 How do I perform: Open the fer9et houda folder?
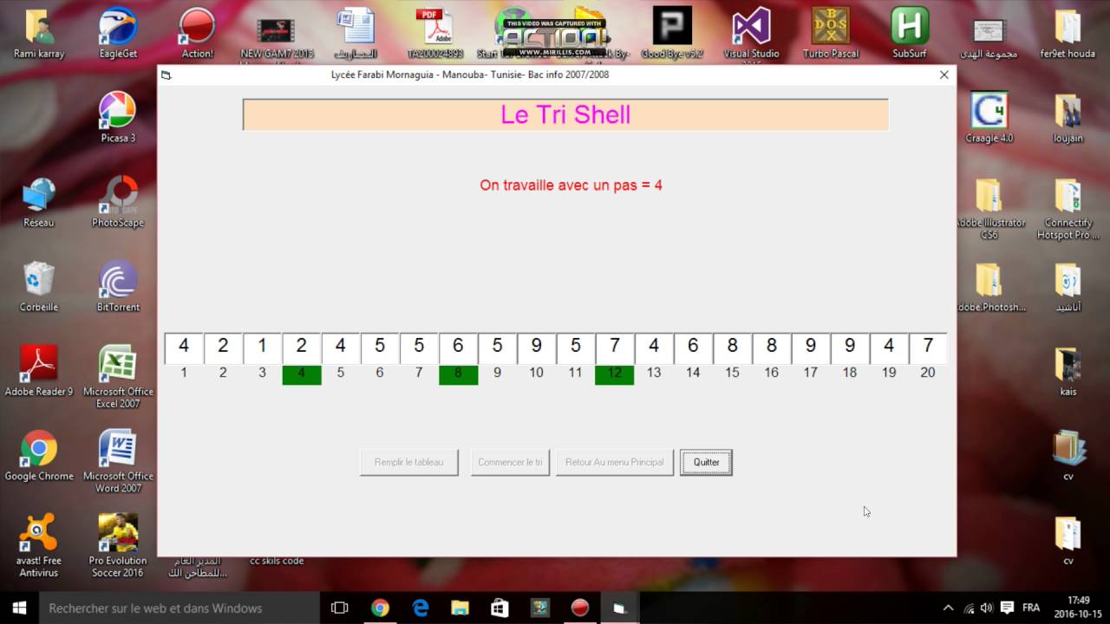(1068, 35)
